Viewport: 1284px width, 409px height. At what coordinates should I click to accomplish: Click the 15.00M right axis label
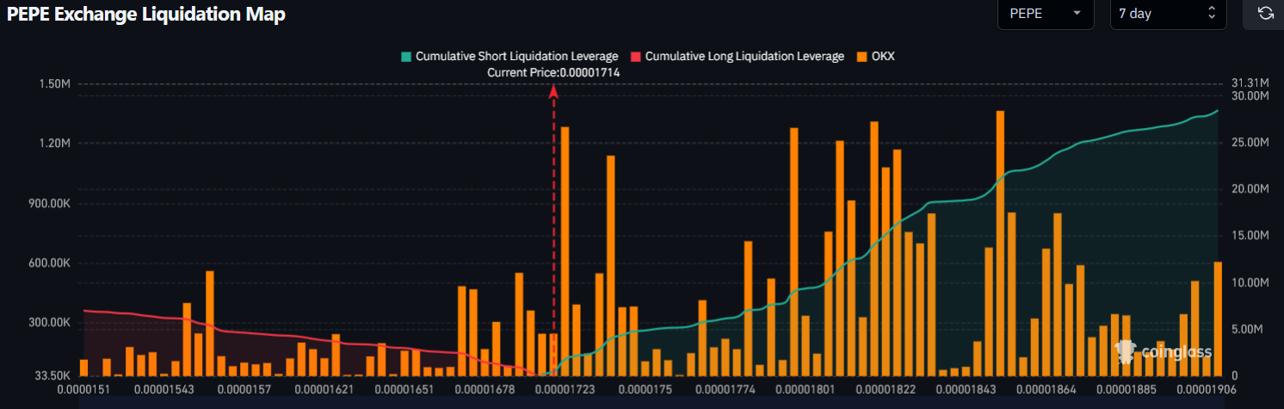click(x=1250, y=235)
